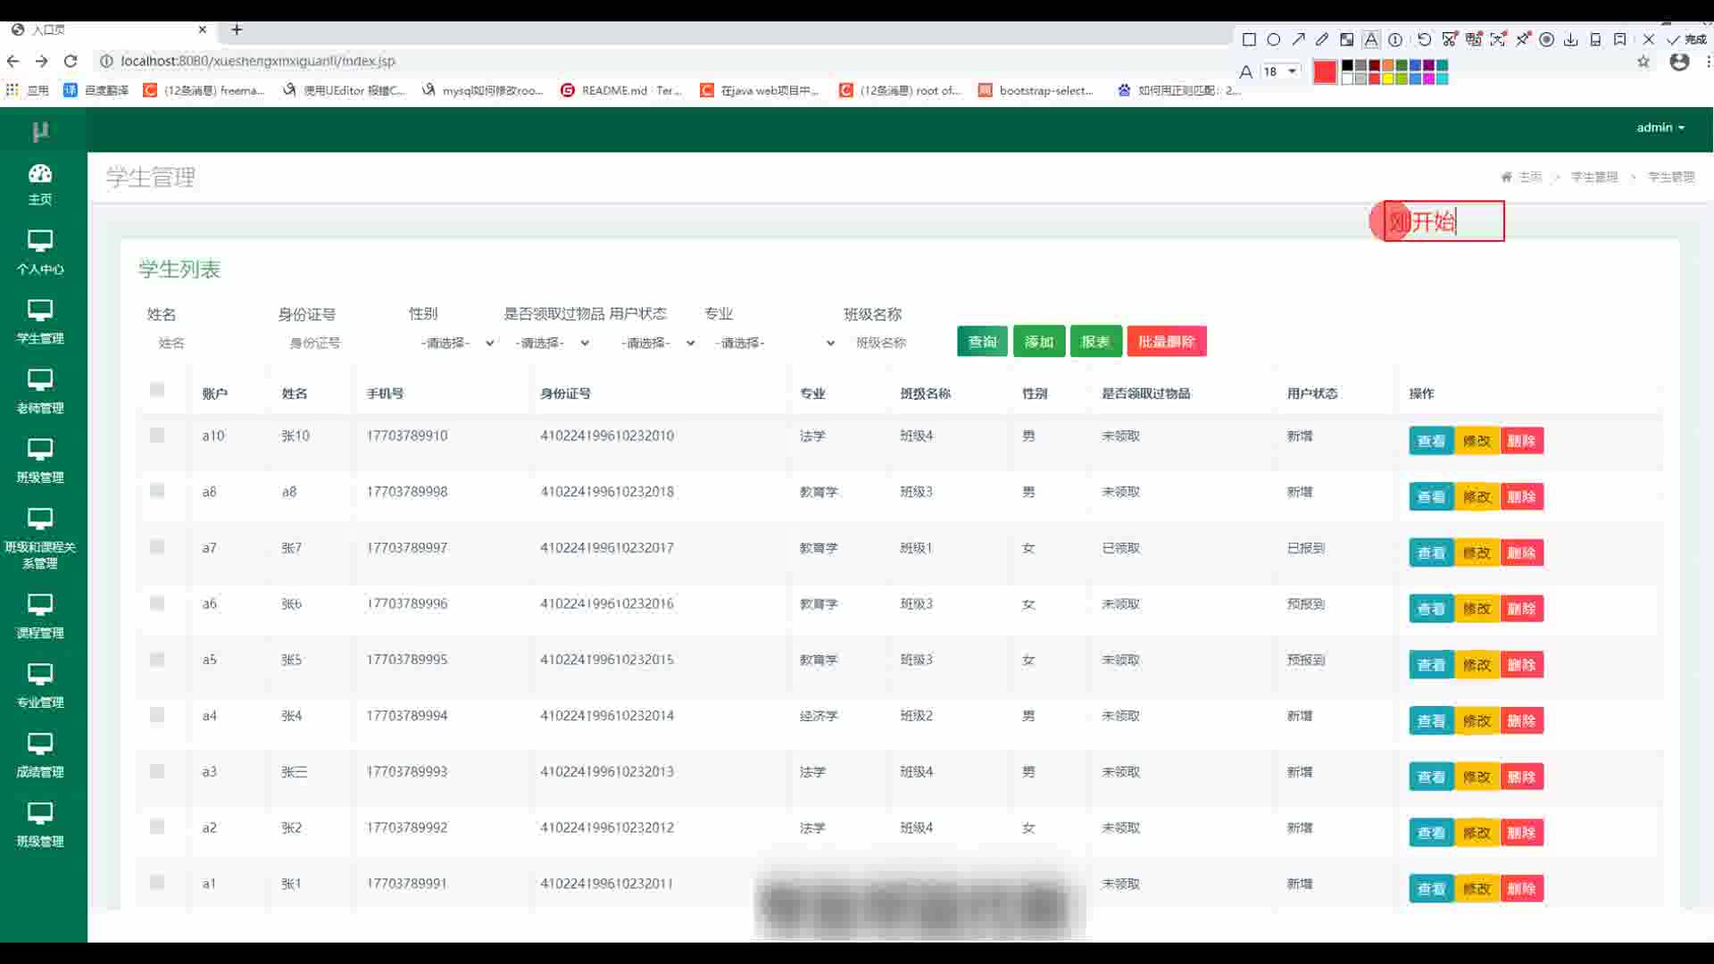
Task: Click the green 查询 button
Action: coord(982,341)
